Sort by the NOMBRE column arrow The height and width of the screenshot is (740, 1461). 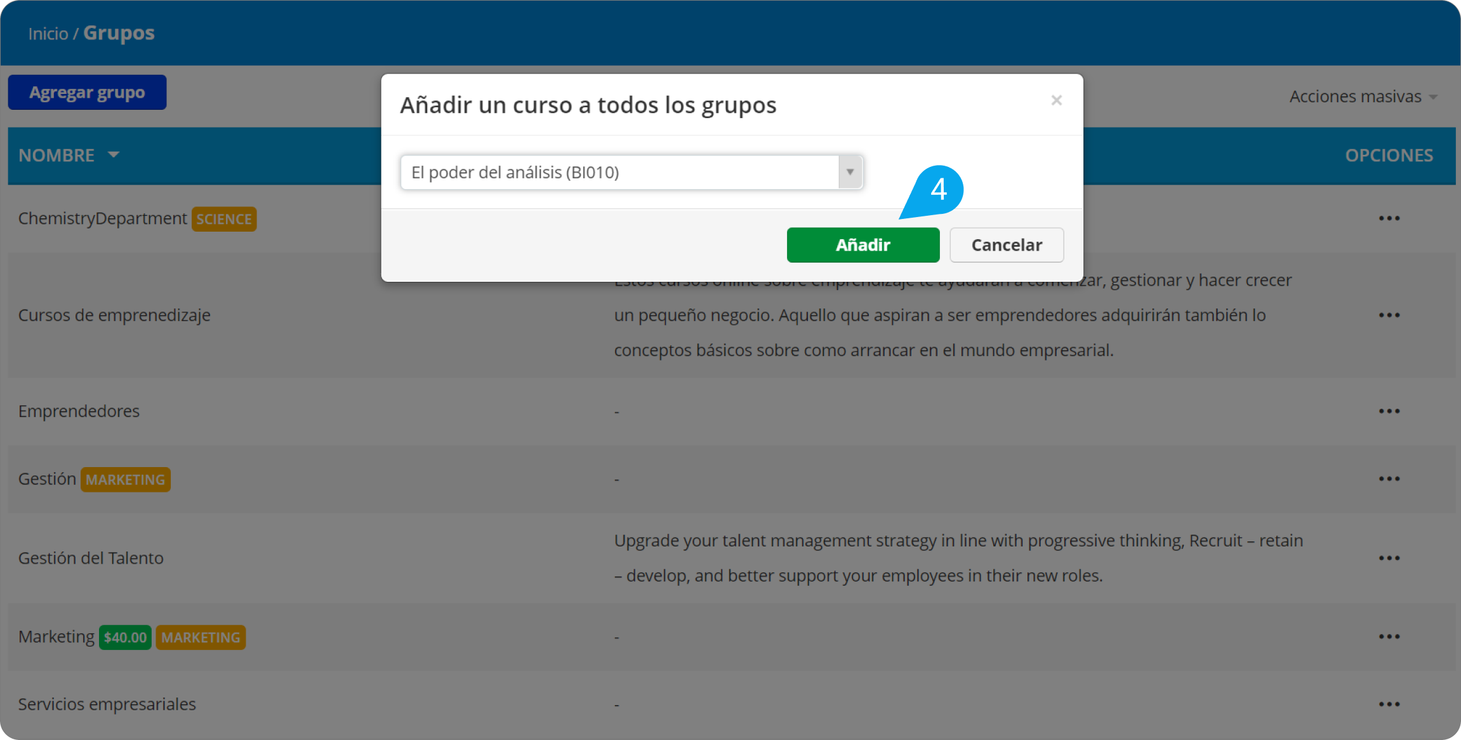(114, 154)
